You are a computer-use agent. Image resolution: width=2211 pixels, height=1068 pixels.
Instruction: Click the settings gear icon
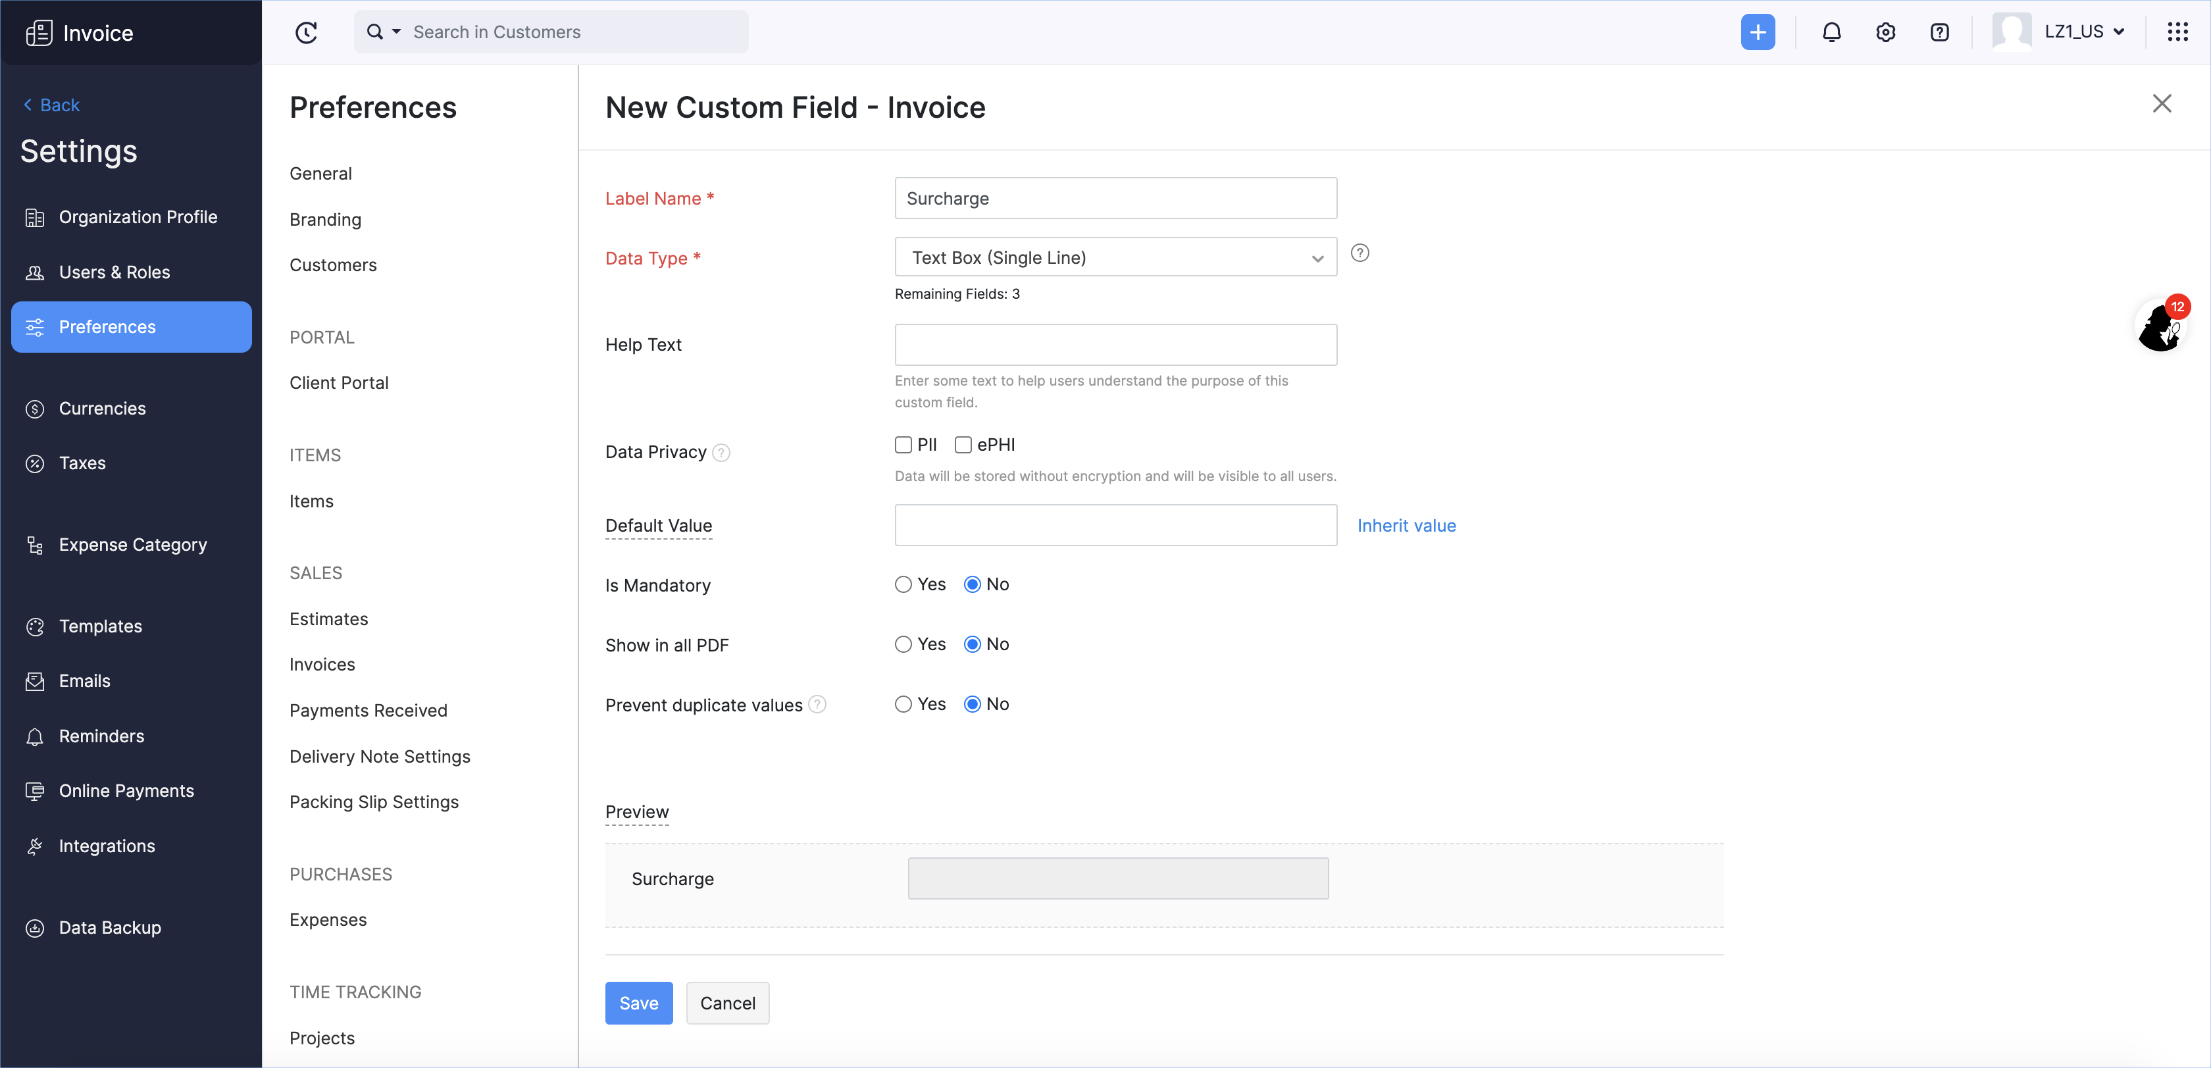(1885, 33)
